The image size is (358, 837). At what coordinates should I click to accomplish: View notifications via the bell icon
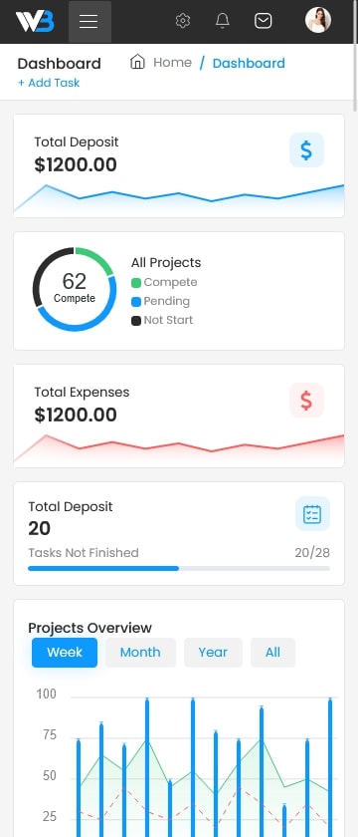tap(222, 21)
